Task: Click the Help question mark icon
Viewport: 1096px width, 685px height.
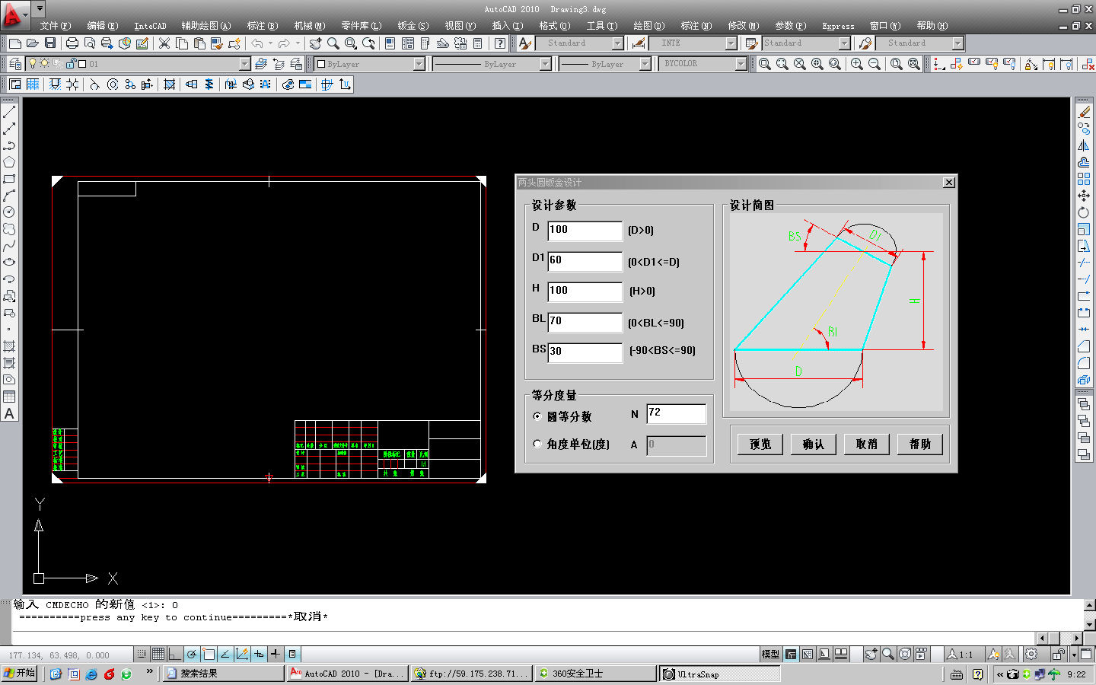Action: [500, 43]
